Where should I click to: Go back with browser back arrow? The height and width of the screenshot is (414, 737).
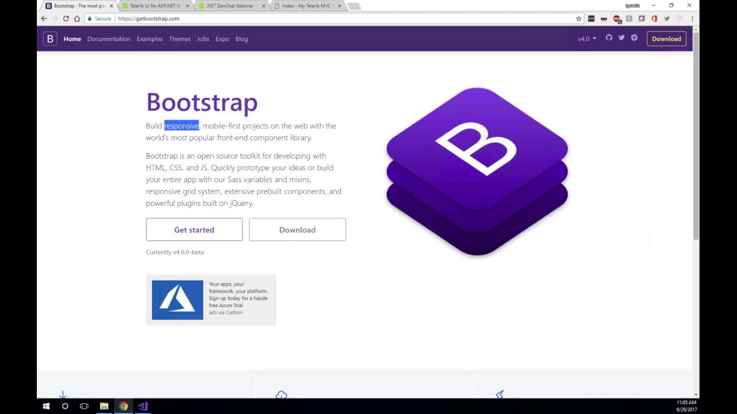coord(44,18)
